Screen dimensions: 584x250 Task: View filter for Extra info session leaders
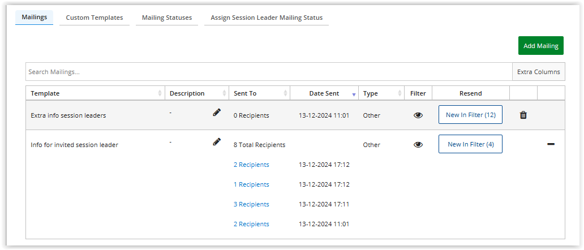(x=418, y=115)
